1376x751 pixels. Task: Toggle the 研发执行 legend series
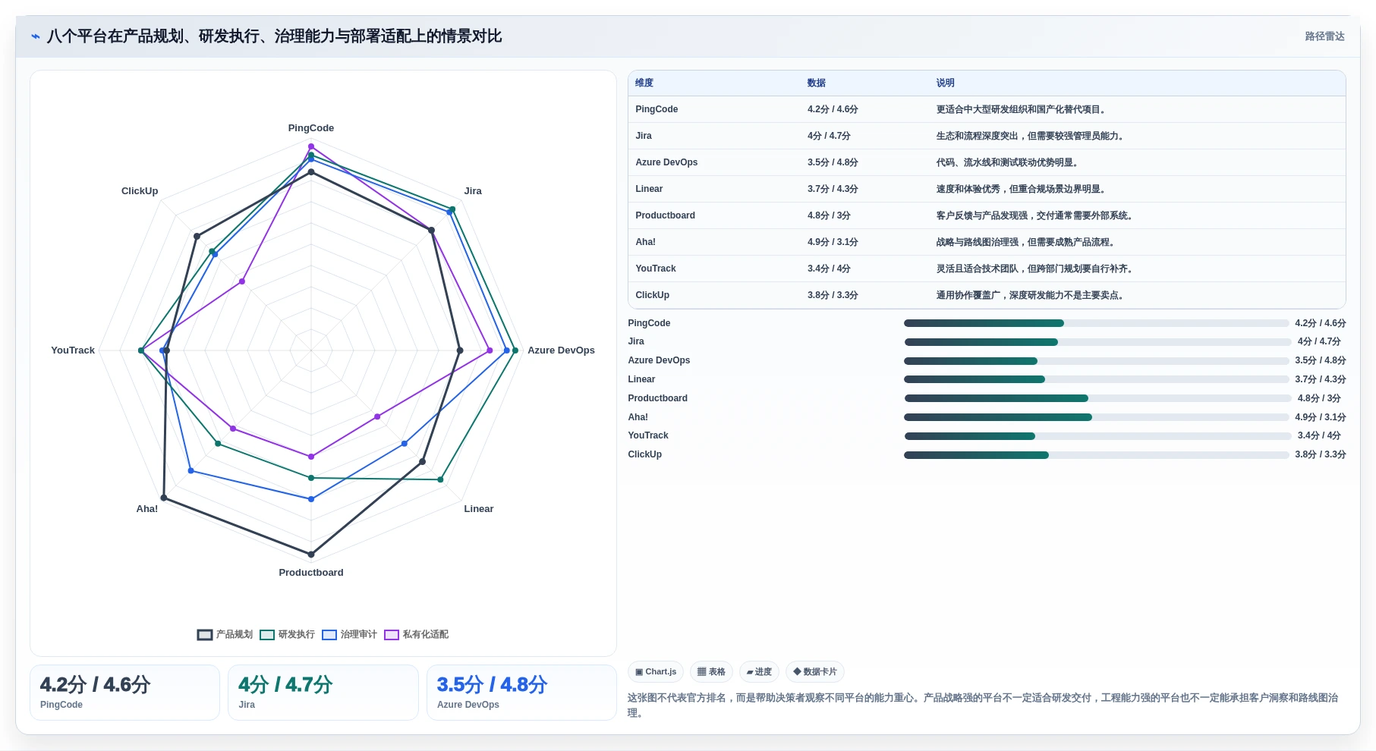pos(287,634)
